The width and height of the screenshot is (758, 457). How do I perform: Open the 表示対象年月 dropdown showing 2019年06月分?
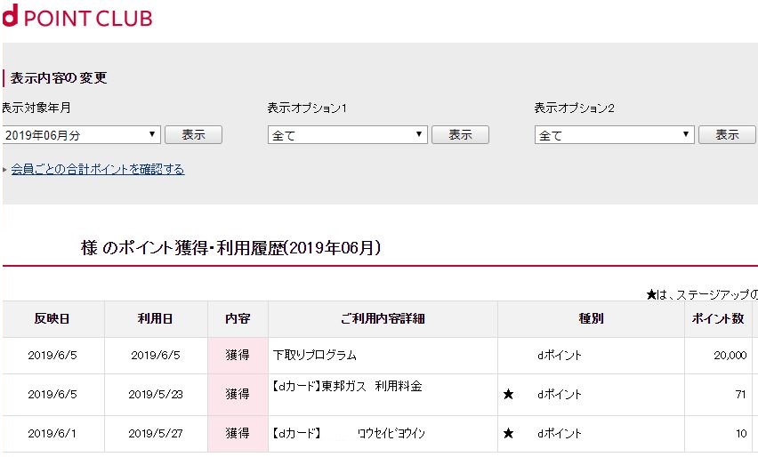[x=81, y=135]
